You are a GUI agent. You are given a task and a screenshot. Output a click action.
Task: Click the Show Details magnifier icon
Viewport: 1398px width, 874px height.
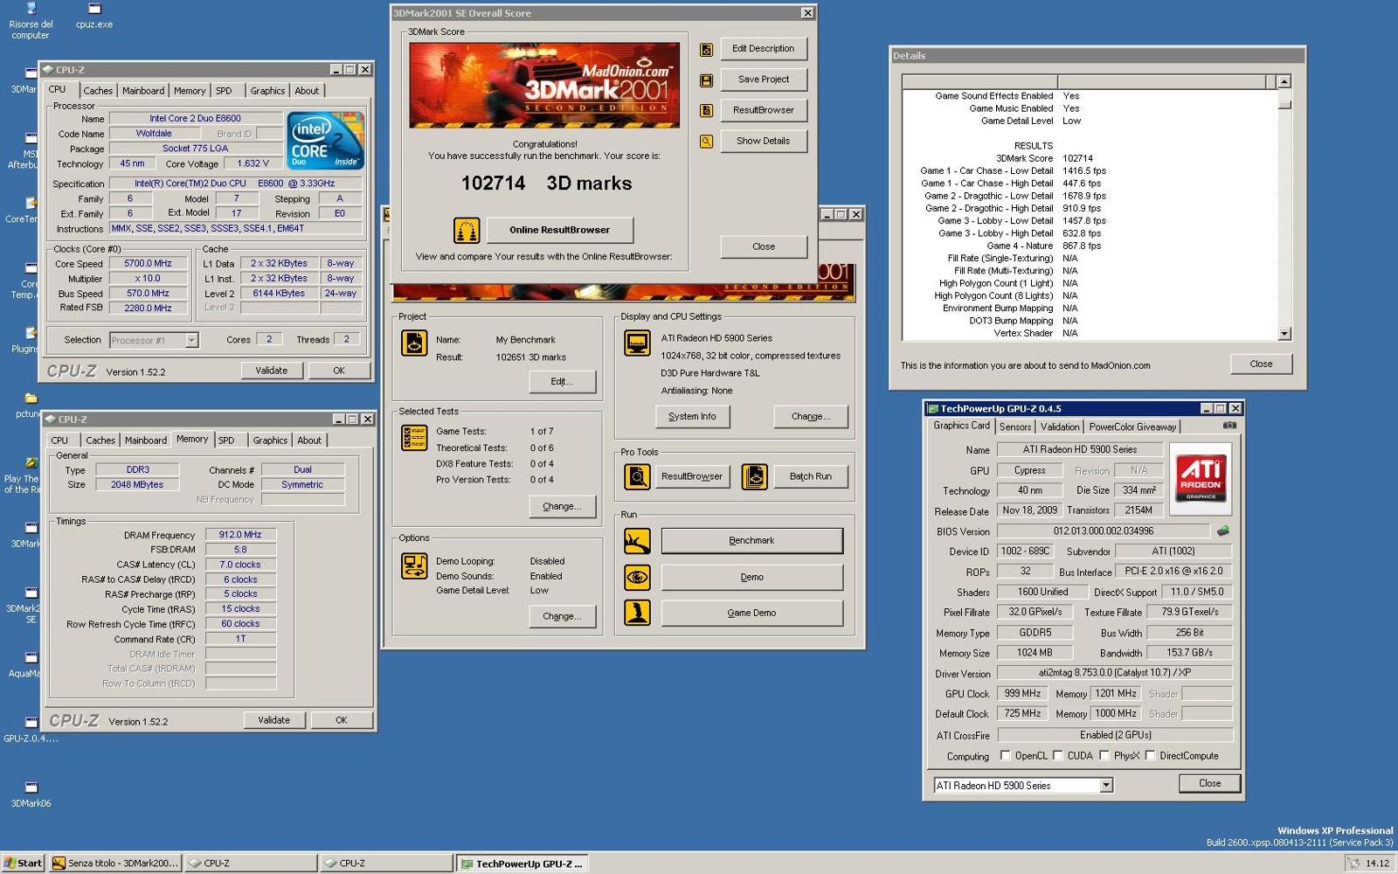pyautogui.click(x=706, y=142)
